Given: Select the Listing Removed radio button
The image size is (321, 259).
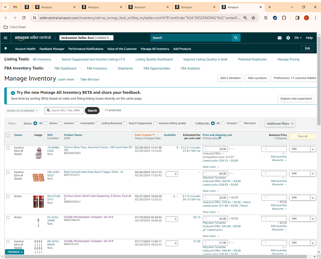Looking at the screenshot, I should pyautogui.click(x=98, y=123).
